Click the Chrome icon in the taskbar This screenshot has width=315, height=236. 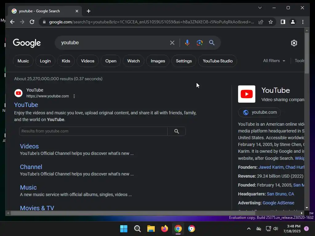178,229
